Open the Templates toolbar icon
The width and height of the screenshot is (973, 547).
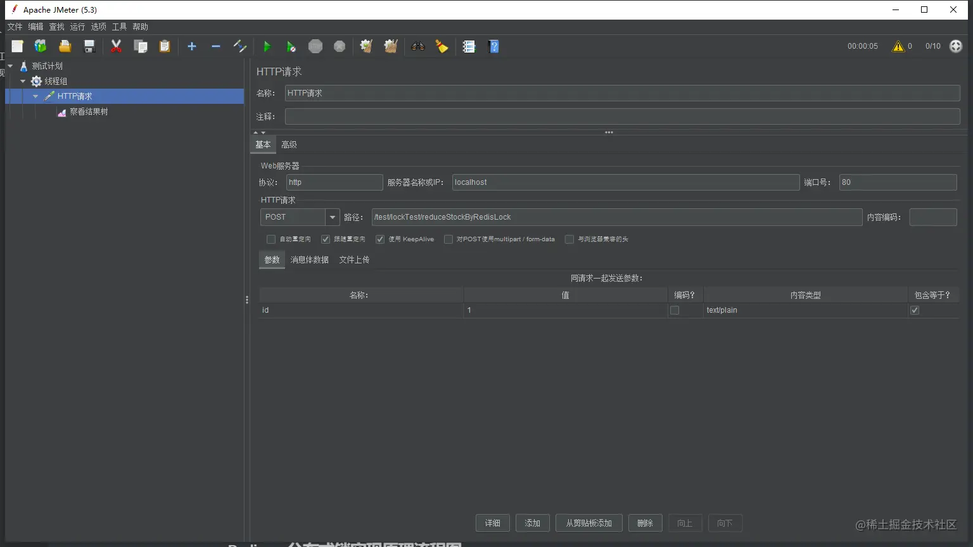41,46
